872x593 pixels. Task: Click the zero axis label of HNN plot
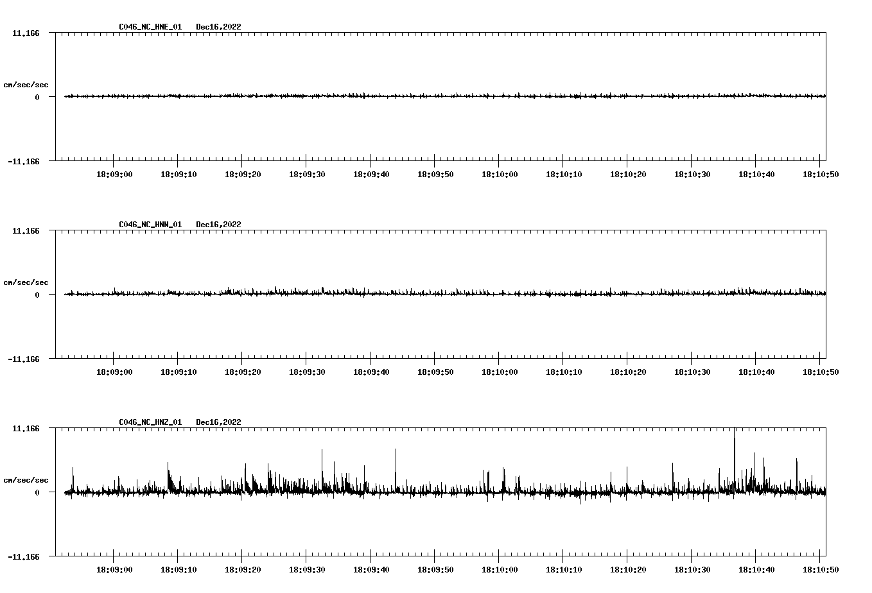coord(37,295)
